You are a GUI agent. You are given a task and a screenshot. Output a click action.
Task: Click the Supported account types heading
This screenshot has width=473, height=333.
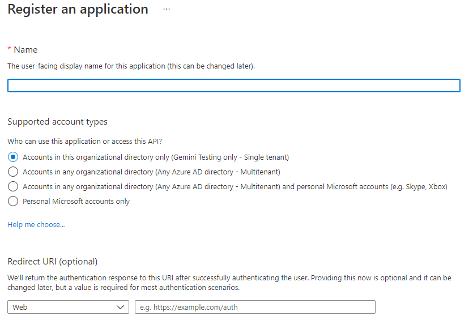(57, 122)
